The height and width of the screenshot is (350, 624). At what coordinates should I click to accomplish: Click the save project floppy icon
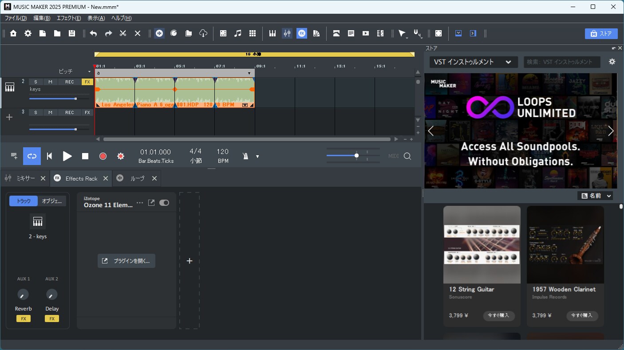(x=72, y=33)
